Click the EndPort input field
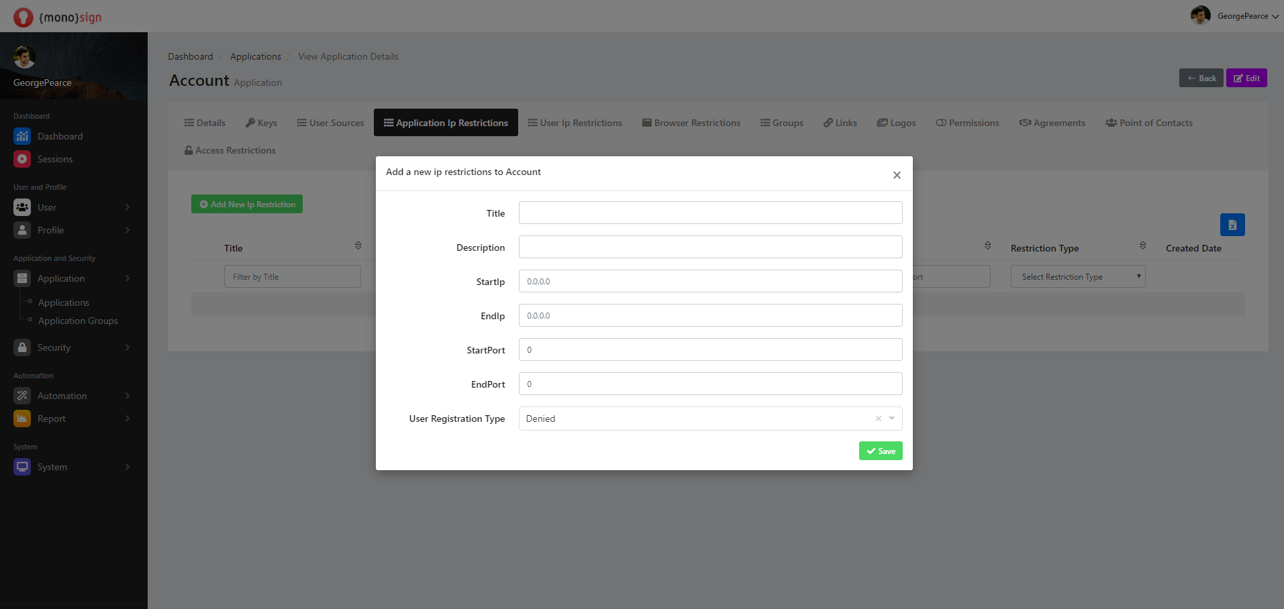Viewport: 1284px width, 609px height. 710,384
